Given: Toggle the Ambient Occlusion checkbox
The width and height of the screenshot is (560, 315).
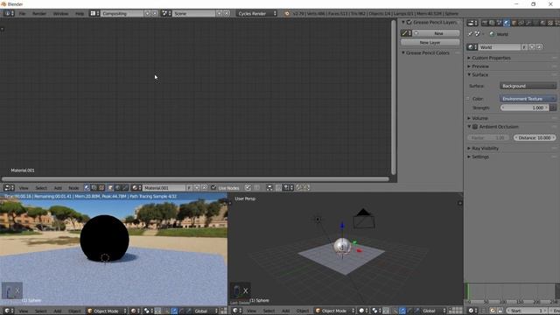Looking at the screenshot, I should pos(475,127).
